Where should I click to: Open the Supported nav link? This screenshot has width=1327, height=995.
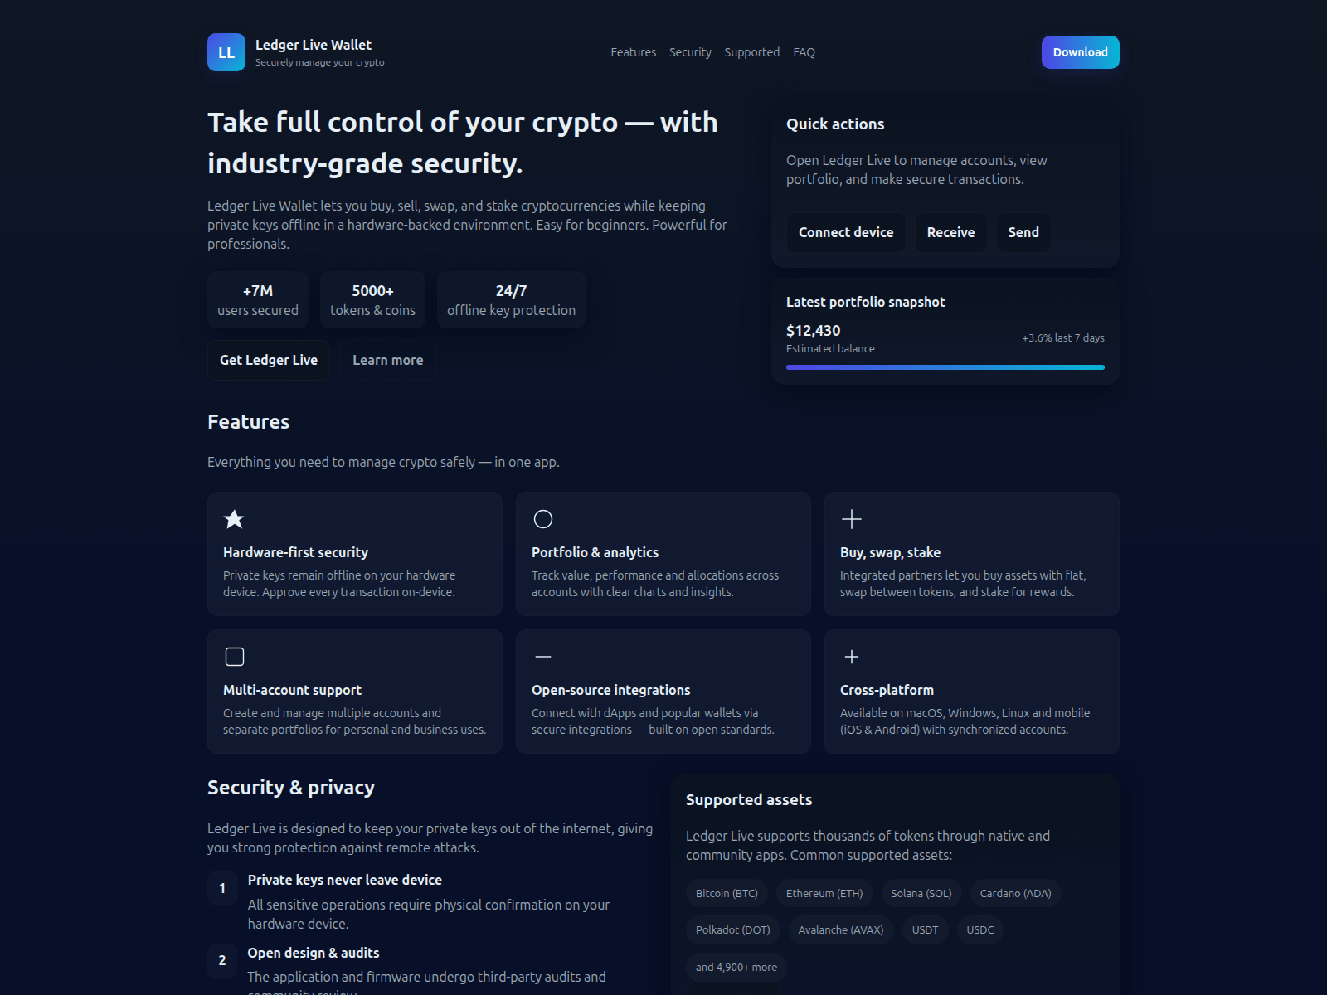[x=751, y=52]
